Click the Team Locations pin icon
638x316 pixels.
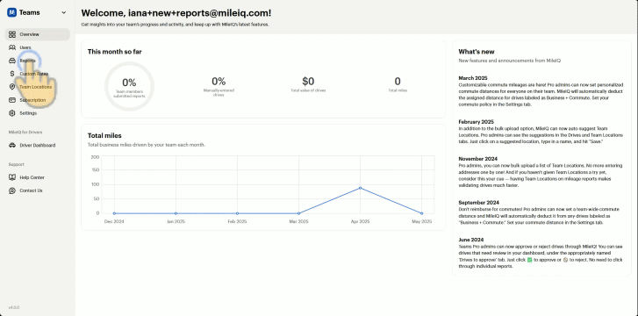(12, 87)
